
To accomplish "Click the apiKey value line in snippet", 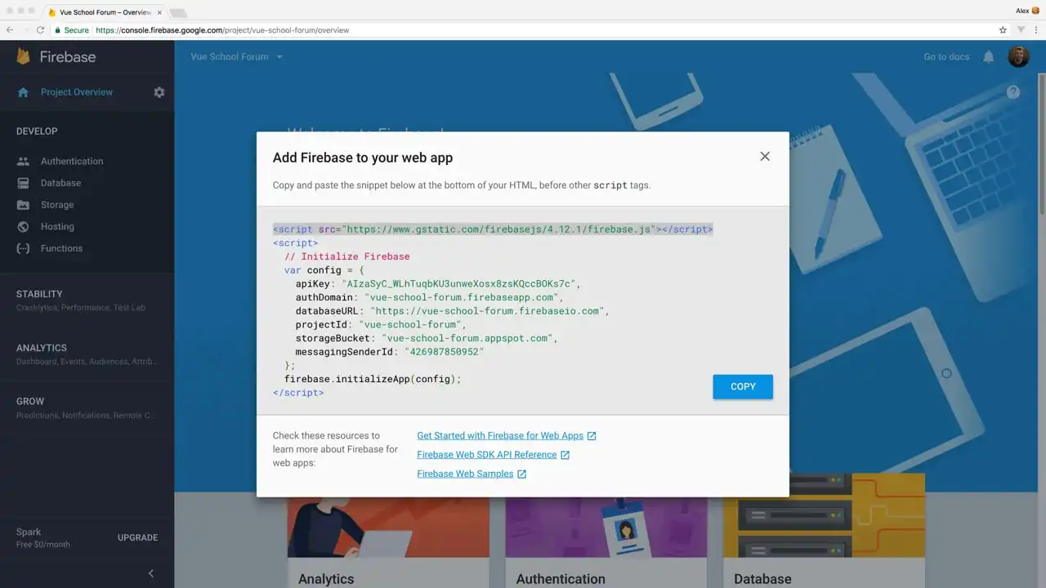I will (x=437, y=283).
